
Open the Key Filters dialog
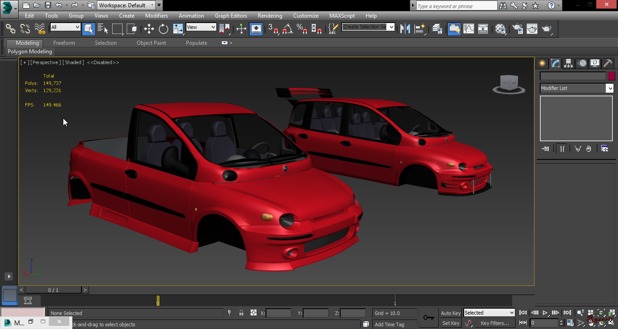(x=494, y=323)
